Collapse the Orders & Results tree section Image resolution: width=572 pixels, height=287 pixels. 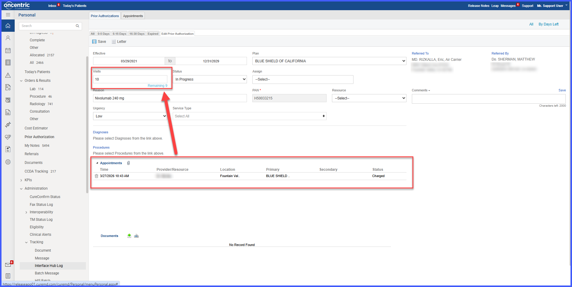coord(21,81)
